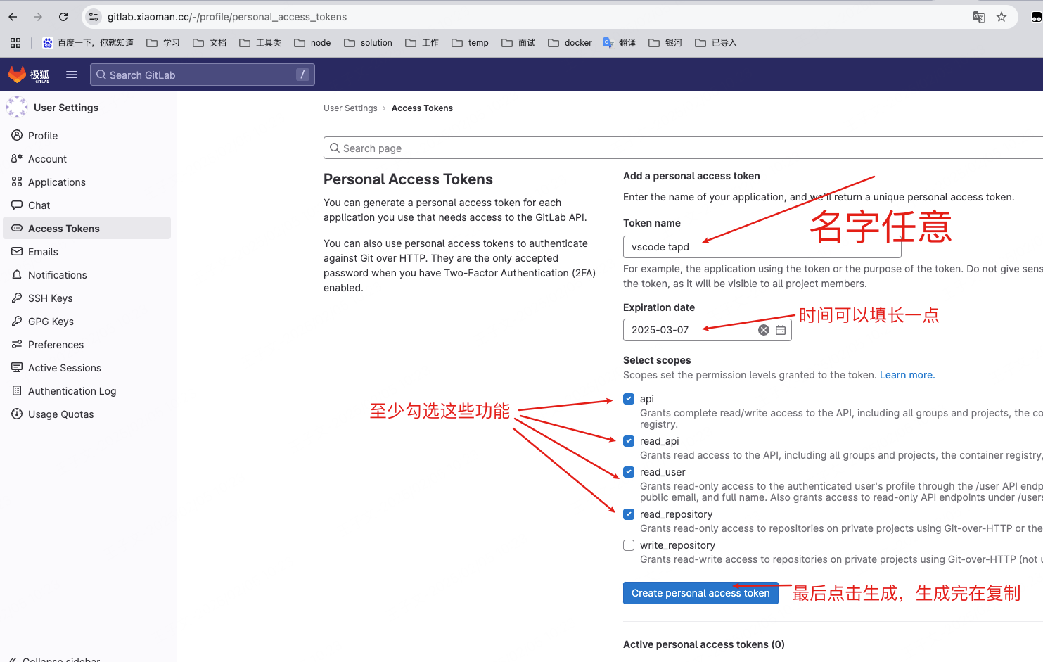1043x662 pixels.
Task: Open the 银河 bookmark folder
Action: (x=665, y=43)
